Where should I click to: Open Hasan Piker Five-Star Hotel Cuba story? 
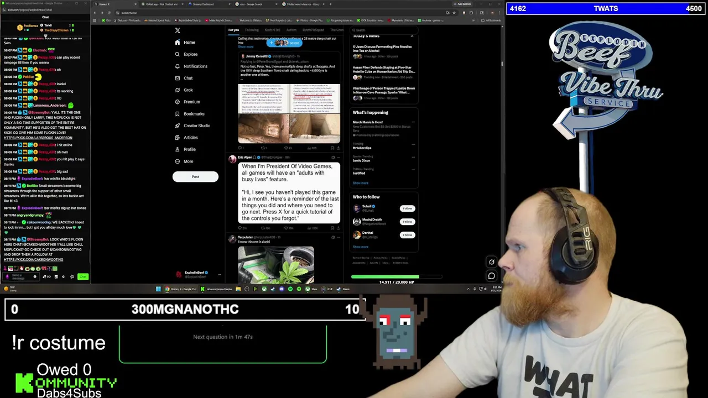[x=384, y=69]
